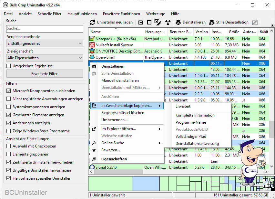Viewport: 275px width, 199px height.
Task: Click Deinstallieren in the toolbar
Action: click(190, 23)
